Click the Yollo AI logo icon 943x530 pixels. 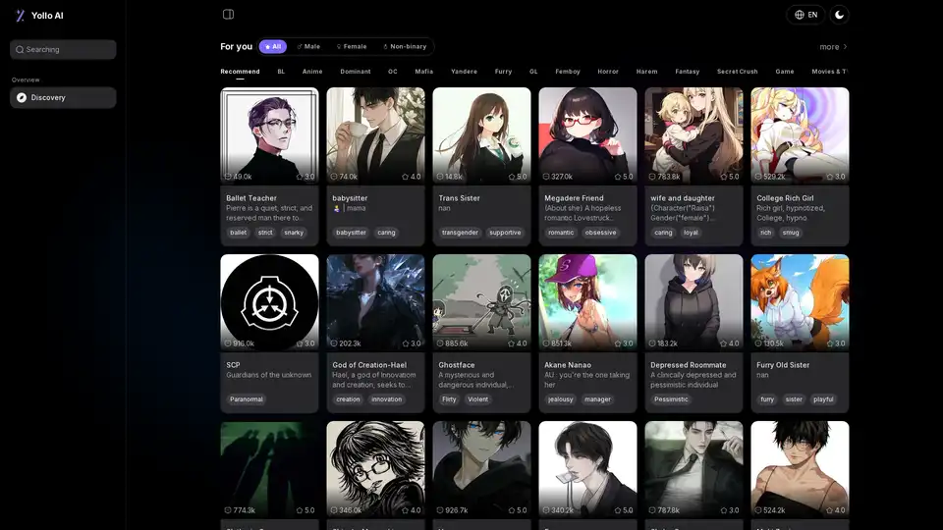coord(20,16)
